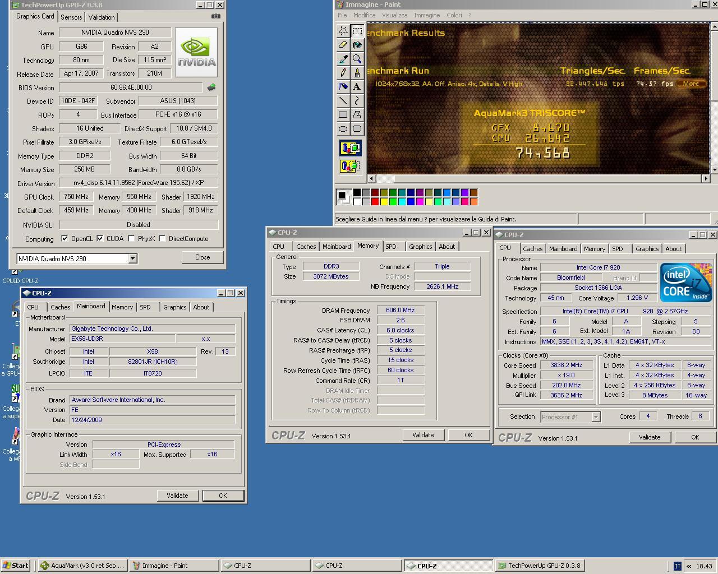The height and width of the screenshot is (574, 718).
Task: Pick the yellow color swatch in Paint palette
Action: point(384,202)
